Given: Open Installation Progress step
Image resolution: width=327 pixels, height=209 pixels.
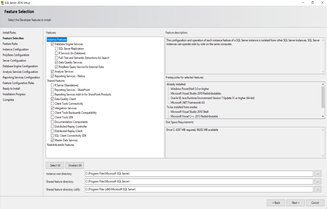Looking at the screenshot, I should (14, 94).
